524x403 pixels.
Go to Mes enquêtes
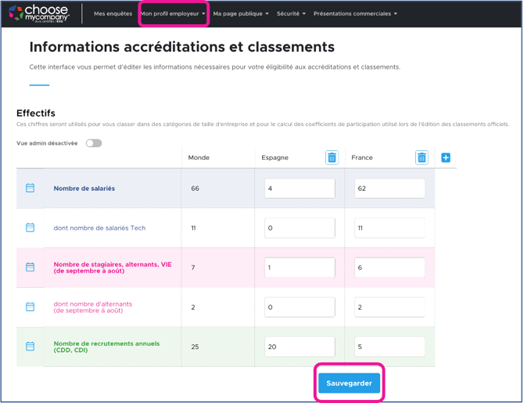[113, 13]
